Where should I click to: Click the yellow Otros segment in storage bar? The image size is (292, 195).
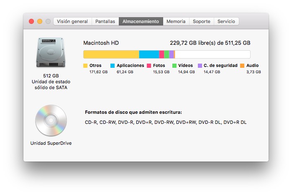[x=111, y=54]
